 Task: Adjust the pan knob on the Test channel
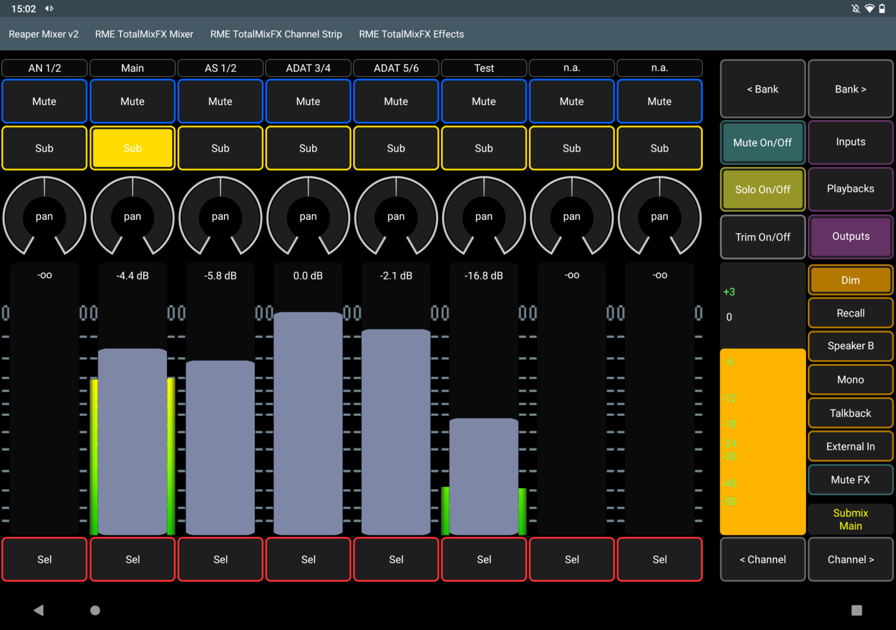coord(484,216)
